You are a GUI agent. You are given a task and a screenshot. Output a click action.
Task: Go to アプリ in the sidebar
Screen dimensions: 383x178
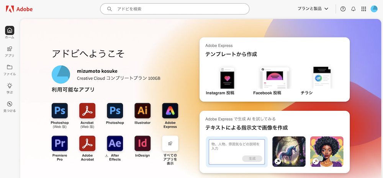(x=10, y=51)
